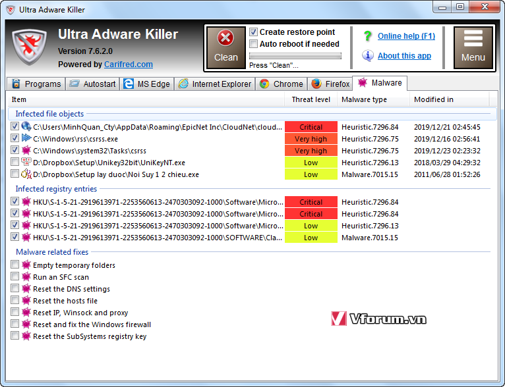Switch to the MS Edge tab

[147, 84]
